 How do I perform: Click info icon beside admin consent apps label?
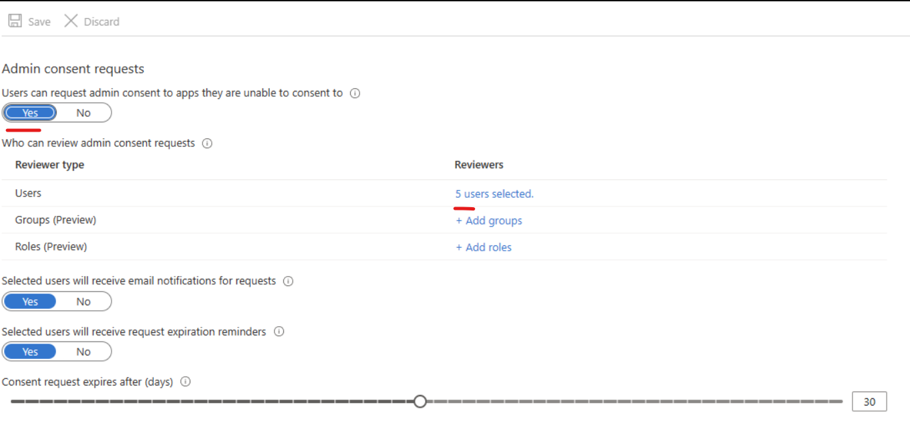coord(355,94)
